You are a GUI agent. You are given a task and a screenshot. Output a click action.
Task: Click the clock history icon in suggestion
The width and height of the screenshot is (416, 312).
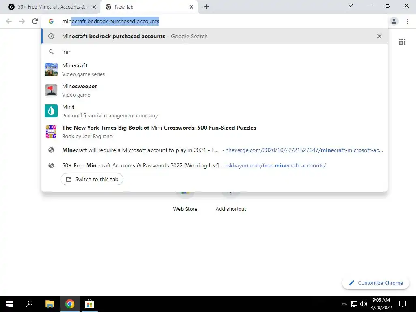click(51, 36)
